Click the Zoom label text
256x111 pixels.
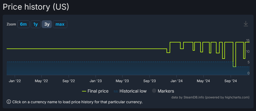click(x=11, y=24)
